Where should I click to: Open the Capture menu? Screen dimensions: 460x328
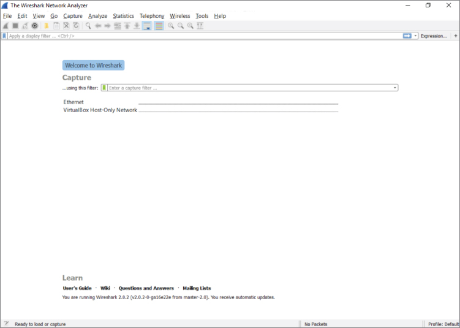[73, 16]
